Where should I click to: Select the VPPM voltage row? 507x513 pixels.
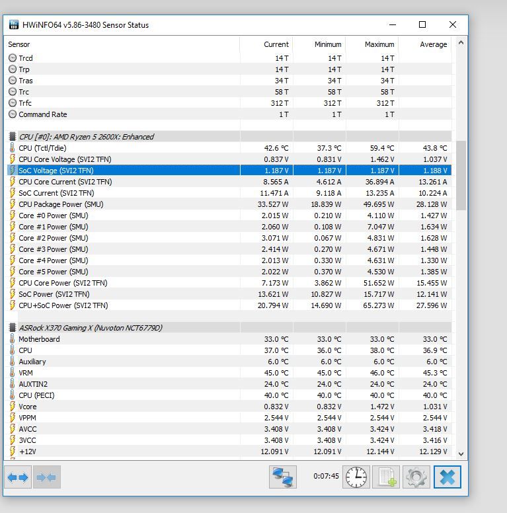(229, 417)
